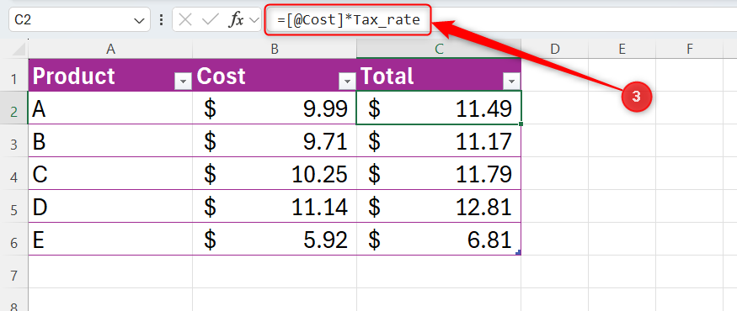737x311 pixels.
Task: Select row 6 header
Action: click(14, 240)
